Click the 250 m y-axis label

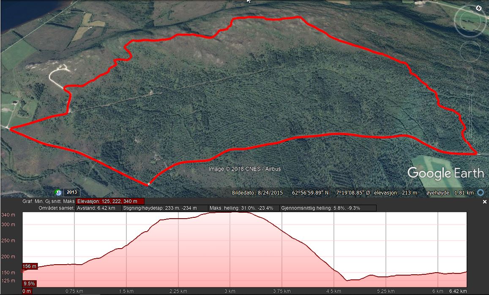point(8,241)
